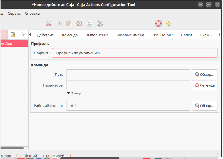223x159 pixels.
Task: Click the Copy toolbar icon
Action: pyautogui.click(x=59, y=24)
